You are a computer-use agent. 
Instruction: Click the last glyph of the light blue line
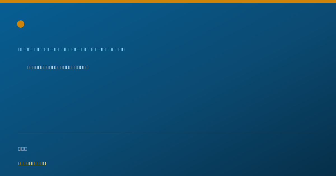click(124, 49)
